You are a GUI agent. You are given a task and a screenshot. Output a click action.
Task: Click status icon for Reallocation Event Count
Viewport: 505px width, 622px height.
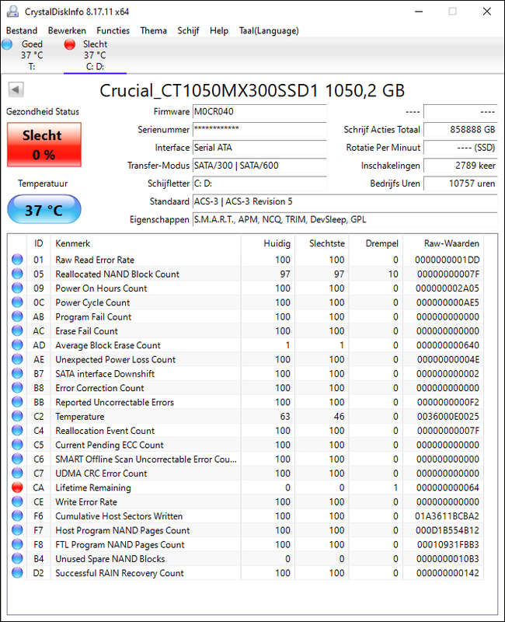coord(17,431)
